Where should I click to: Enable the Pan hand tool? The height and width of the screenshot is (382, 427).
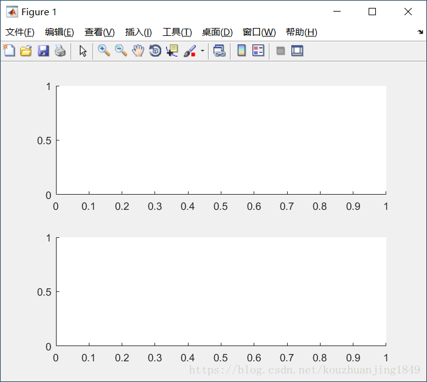(x=138, y=51)
